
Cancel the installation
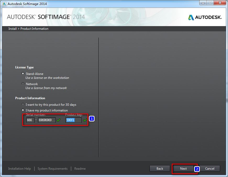(x=210, y=169)
